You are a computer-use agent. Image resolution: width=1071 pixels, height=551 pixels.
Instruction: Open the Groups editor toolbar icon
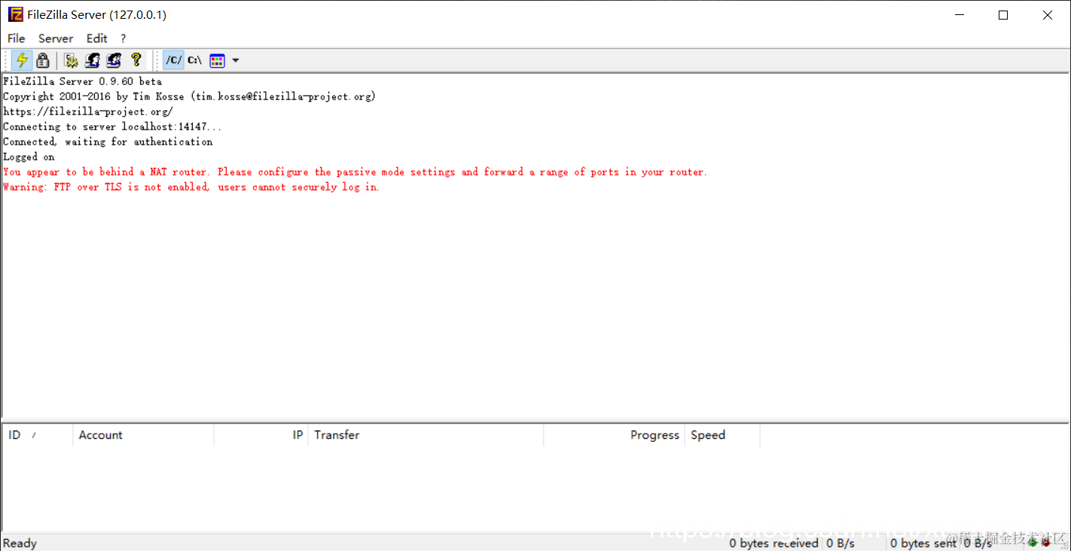pos(114,60)
